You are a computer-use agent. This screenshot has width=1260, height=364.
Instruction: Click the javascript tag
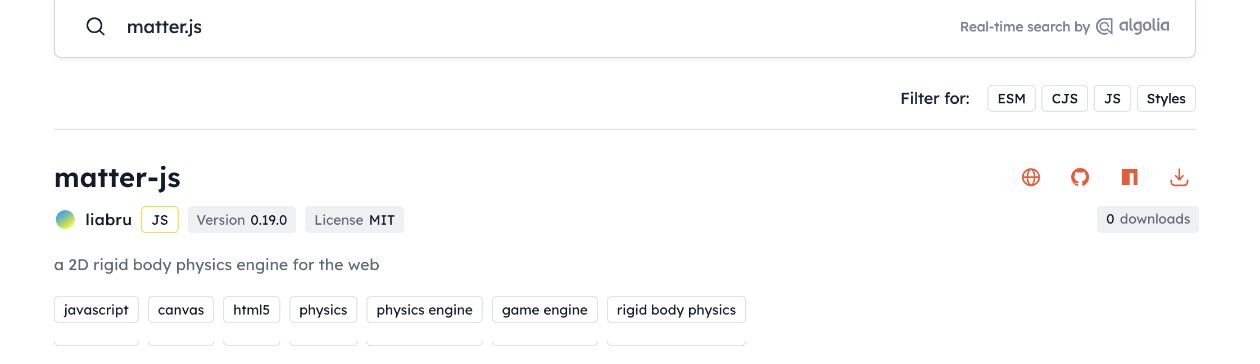(x=96, y=310)
